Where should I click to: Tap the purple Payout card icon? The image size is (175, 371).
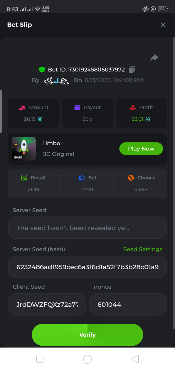(x=77, y=108)
